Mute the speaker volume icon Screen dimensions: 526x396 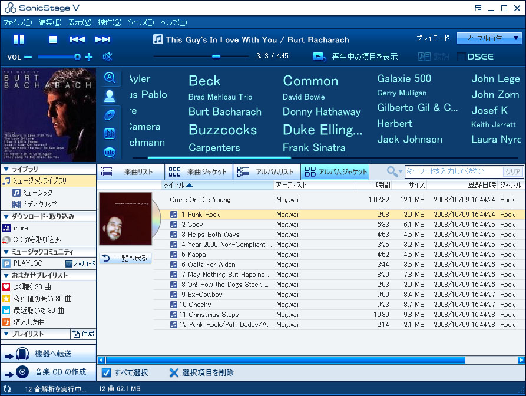coord(108,57)
